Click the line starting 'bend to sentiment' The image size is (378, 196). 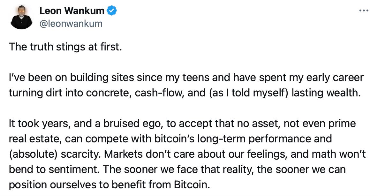pyautogui.click(x=177, y=170)
